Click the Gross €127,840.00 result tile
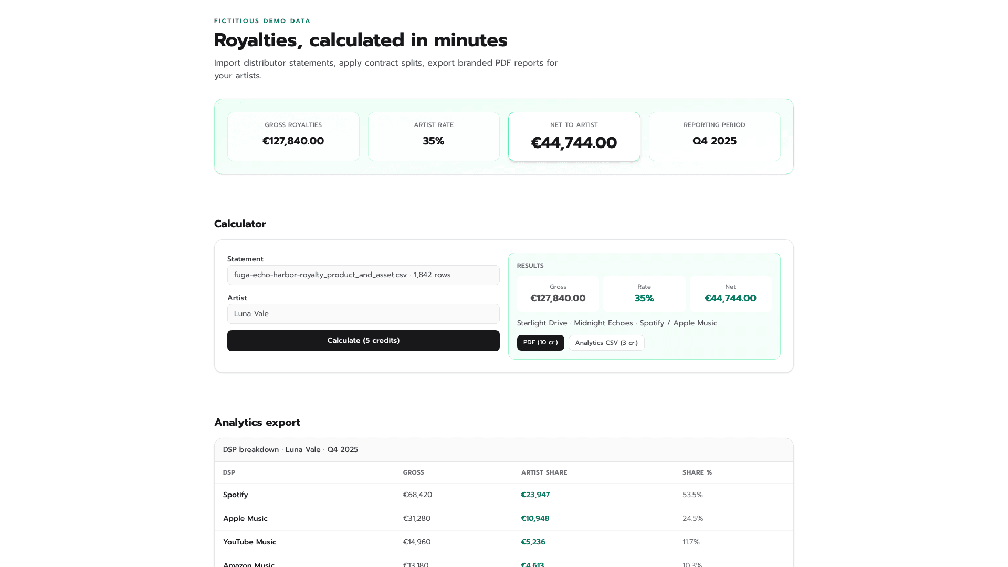Screen dimensions: 1008x567 point(558,294)
